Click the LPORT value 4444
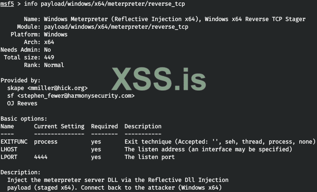The image size is (317, 192). point(41,157)
